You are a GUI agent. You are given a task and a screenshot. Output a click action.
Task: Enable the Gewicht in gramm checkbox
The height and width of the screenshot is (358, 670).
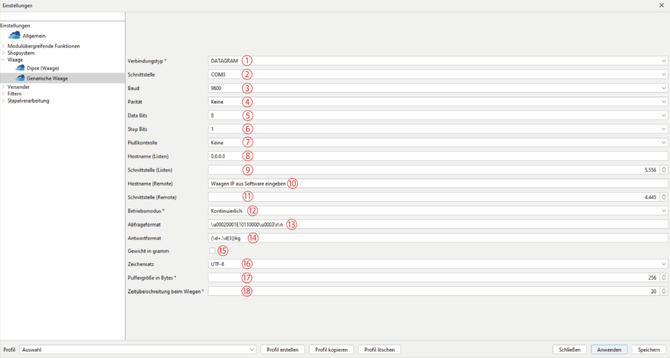[x=212, y=251]
